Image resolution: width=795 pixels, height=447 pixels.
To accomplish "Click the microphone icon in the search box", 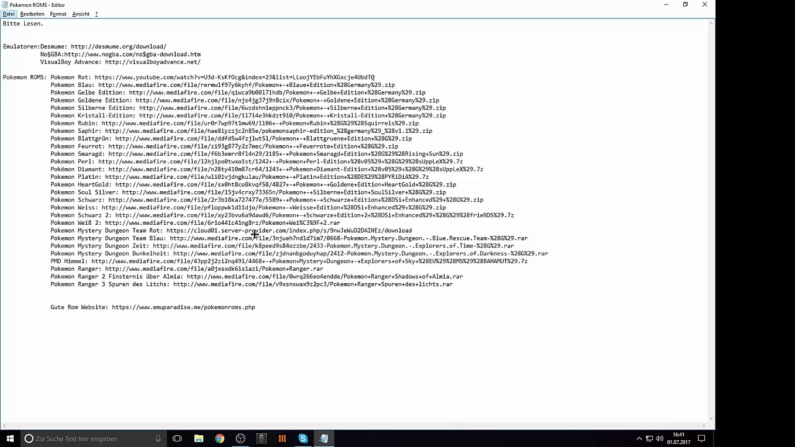I will tap(158, 438).
